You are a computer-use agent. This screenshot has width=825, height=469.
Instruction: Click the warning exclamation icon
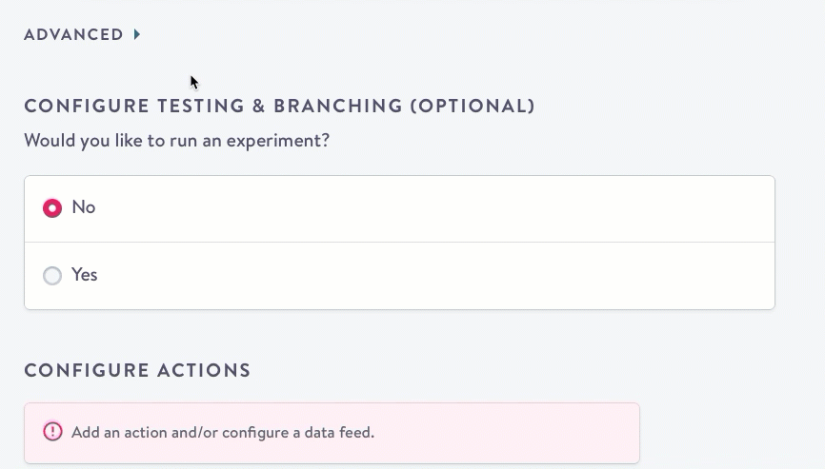coord(52,432)
